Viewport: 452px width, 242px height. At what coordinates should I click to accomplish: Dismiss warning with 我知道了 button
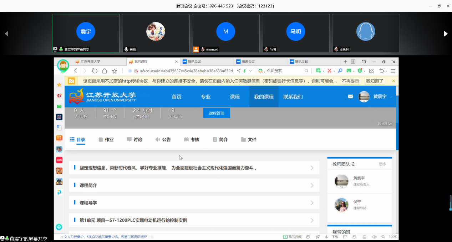coord(375,81)
